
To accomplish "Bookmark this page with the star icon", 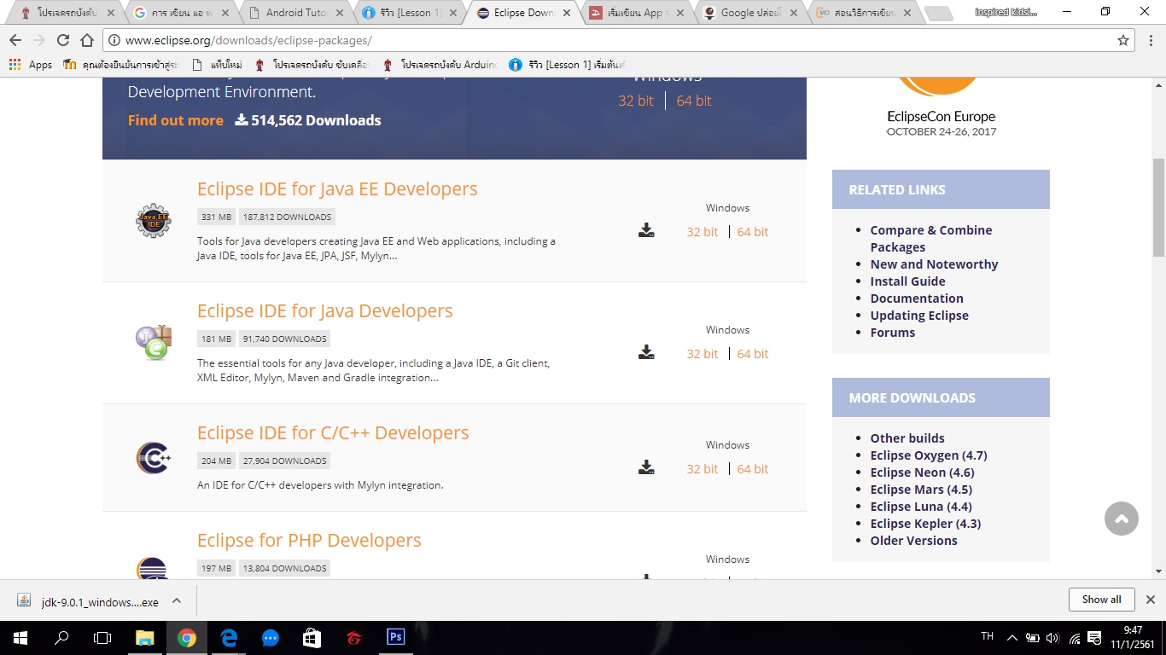I will [x=1123, y=40].
